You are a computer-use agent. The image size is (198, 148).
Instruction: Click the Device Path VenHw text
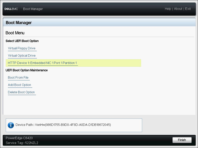[x=63, y=125]
